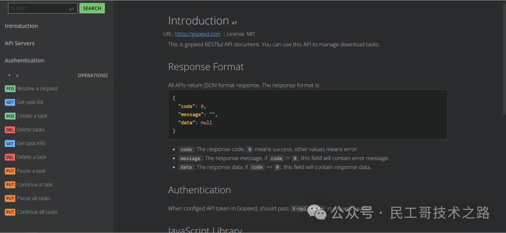Expand all operations with down triangle
Image resolution: width=506 pixels, height=233 pixels.
[x=9, y=75]
